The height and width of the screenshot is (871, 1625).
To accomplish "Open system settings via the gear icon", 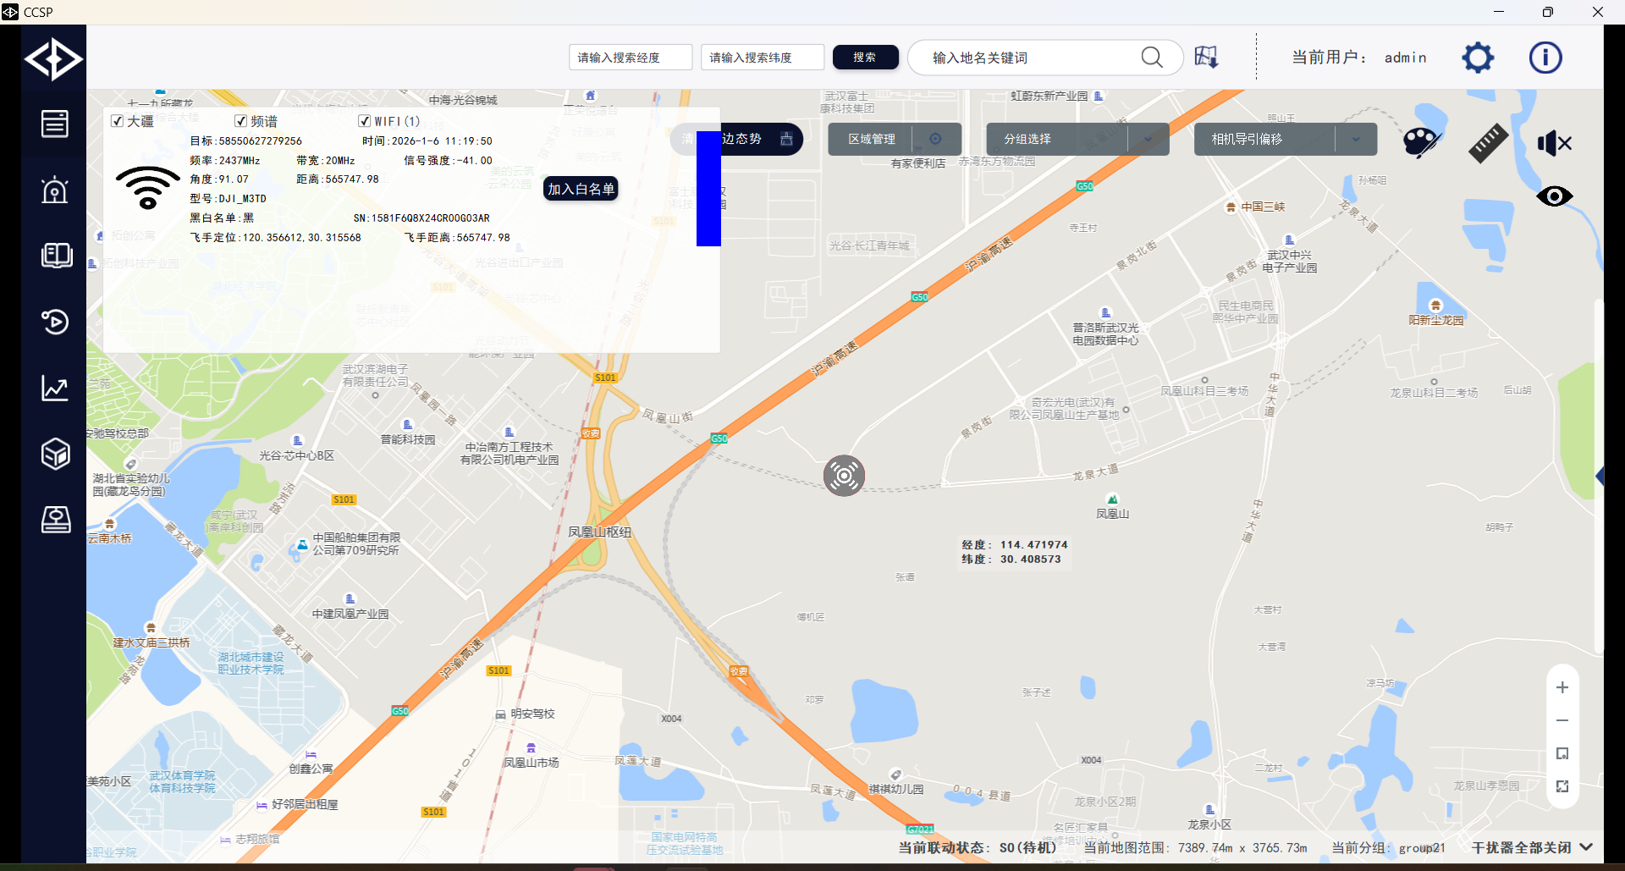I will (x=1478, y=58).
